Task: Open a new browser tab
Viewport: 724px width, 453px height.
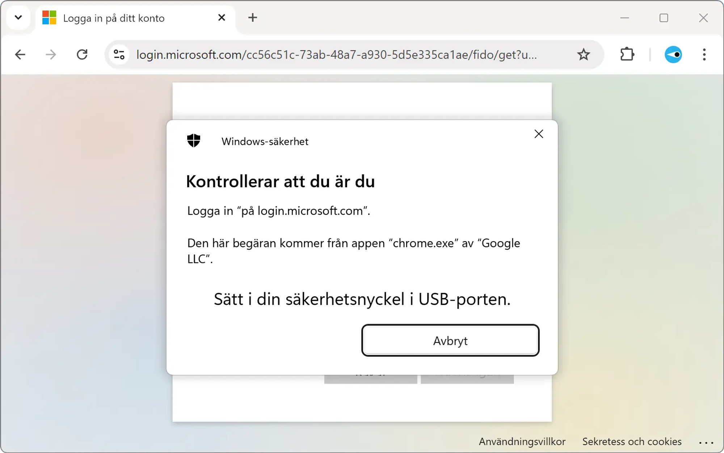Action: pyautogui.click(x=253, y=17)
